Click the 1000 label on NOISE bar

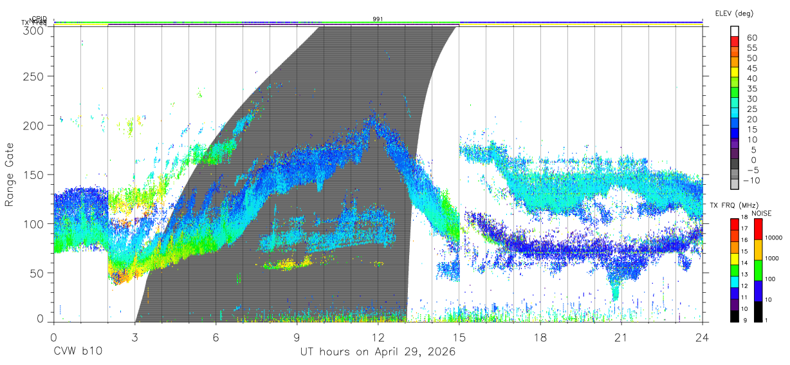pos(773,258)
